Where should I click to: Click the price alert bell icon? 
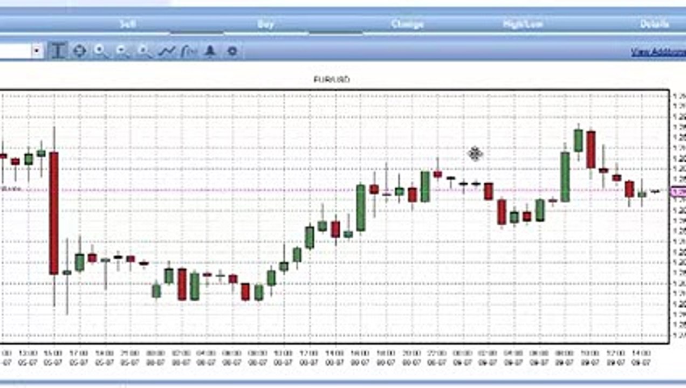(210, 51)
